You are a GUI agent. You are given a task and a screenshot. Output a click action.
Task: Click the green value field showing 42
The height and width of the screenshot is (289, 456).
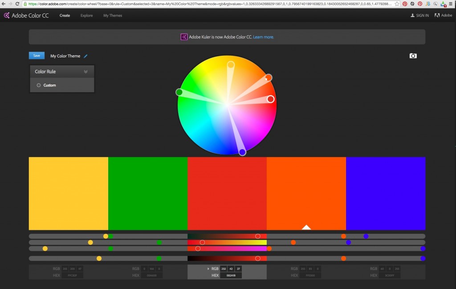click(x=231, y=269)
